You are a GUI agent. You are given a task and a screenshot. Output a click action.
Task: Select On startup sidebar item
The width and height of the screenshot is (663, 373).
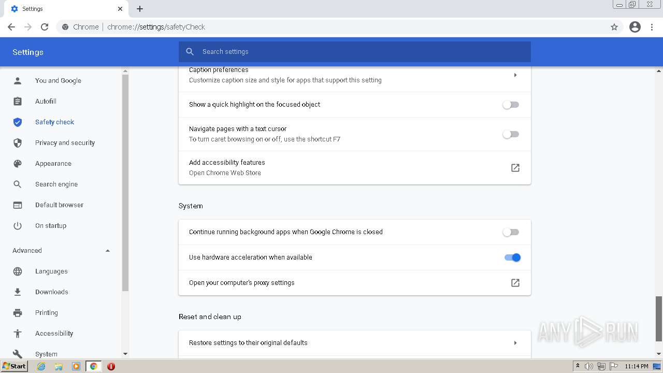tap(51, 226)
